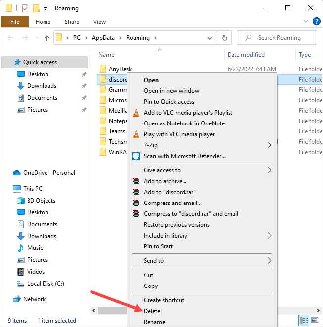Expand the 7-Zip submenu

click(x=202, y=145)
